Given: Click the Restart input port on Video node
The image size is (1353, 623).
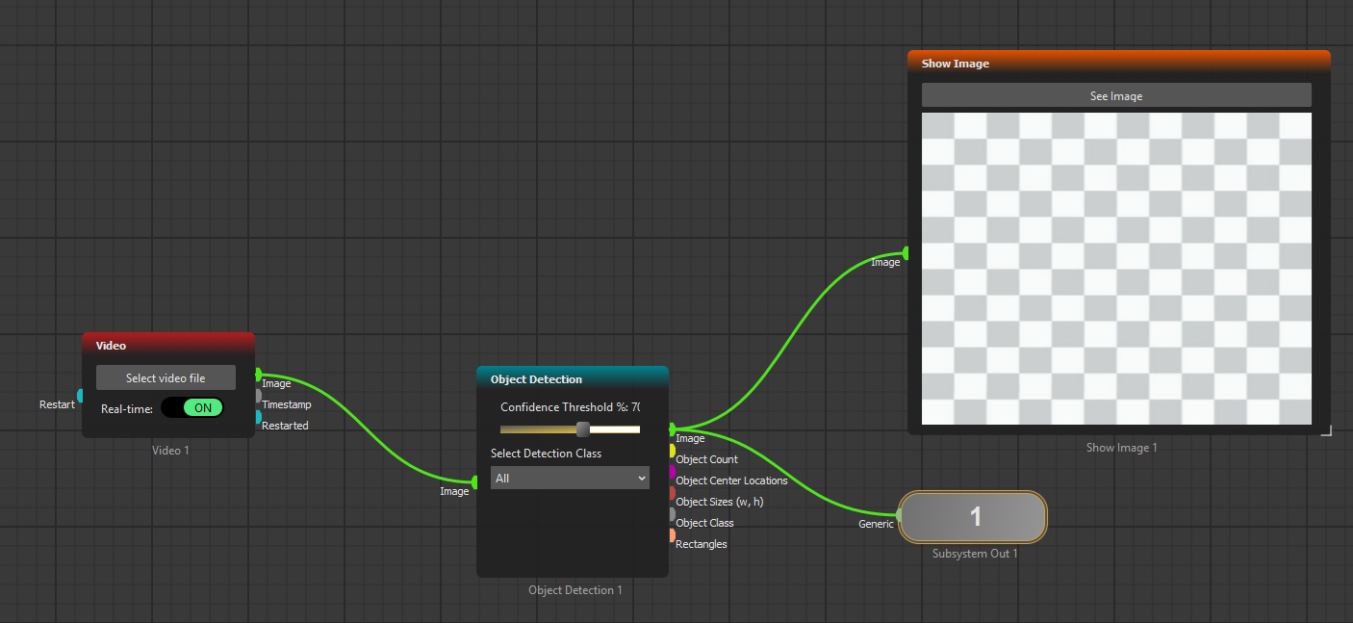Looking at the screenshot, I should pyautogui.click(x=81, y=396).
